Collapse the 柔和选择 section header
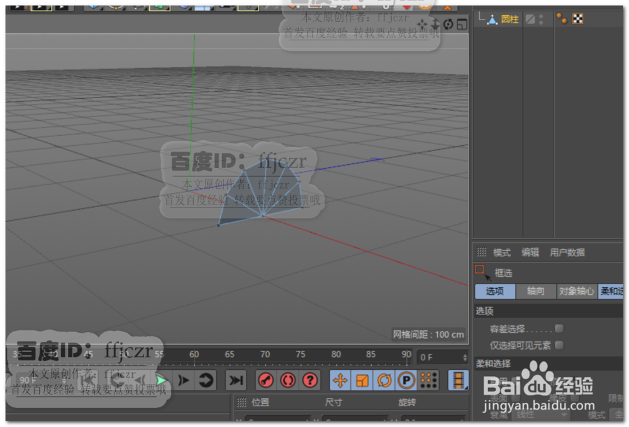629x427 pixels. 548,363
